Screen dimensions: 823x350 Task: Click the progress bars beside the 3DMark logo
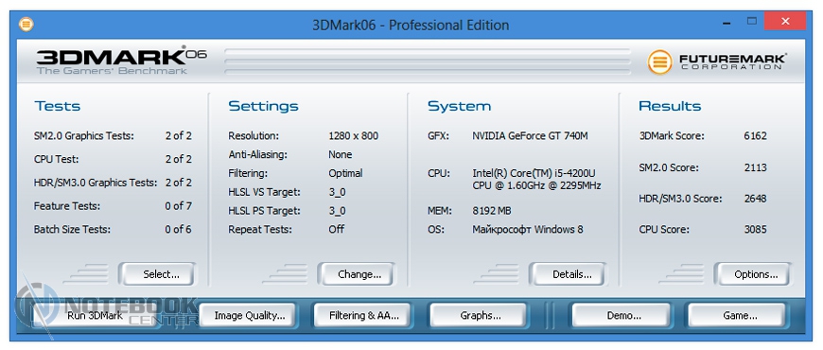(x=428, y=61)
